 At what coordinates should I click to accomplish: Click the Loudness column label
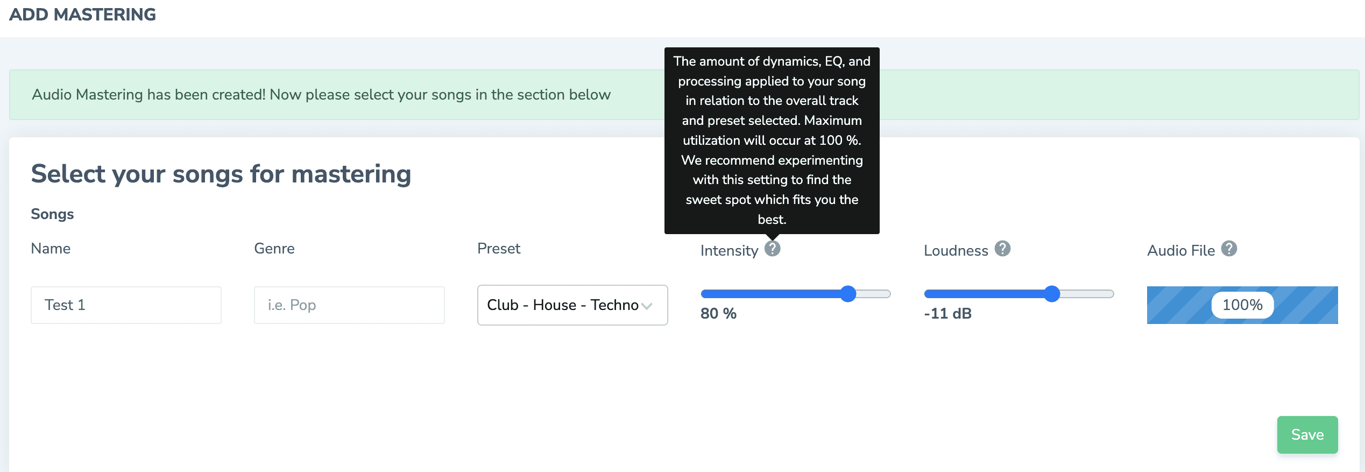tap(956, 251)
